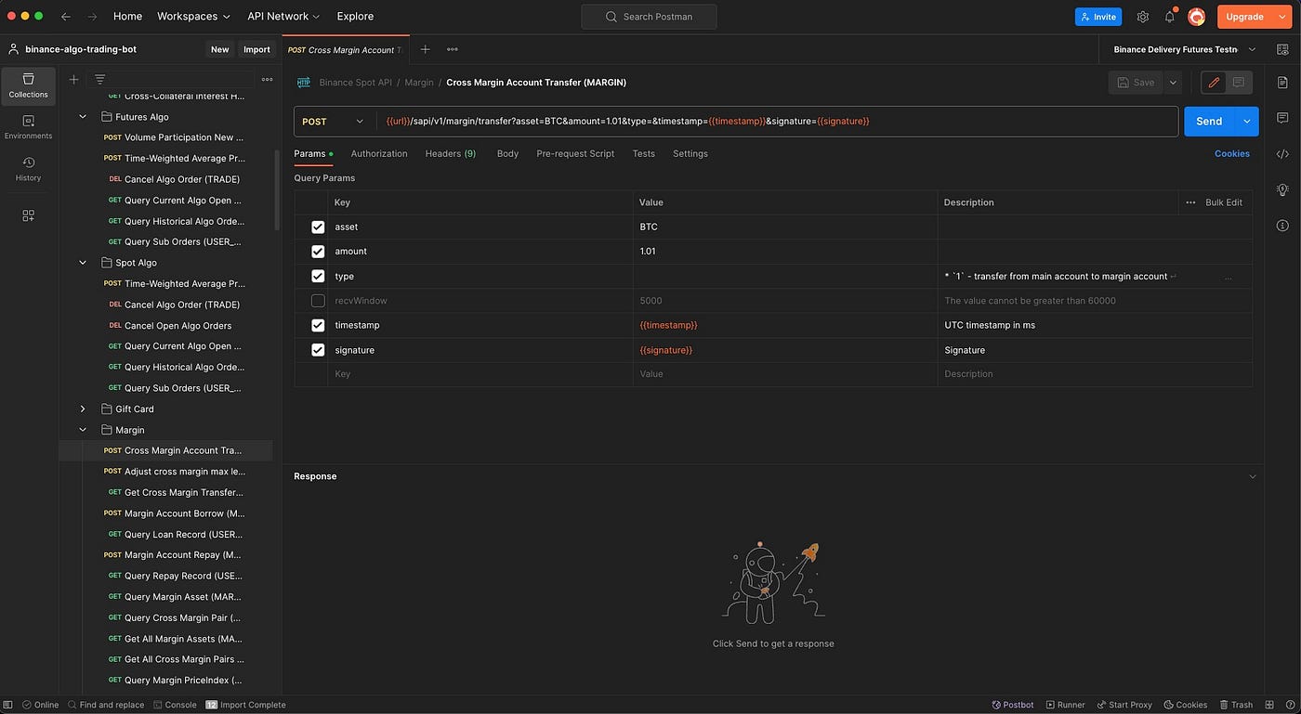
Task: Open the code snippet icon in right sidebar
Action: pos(1282,154)
